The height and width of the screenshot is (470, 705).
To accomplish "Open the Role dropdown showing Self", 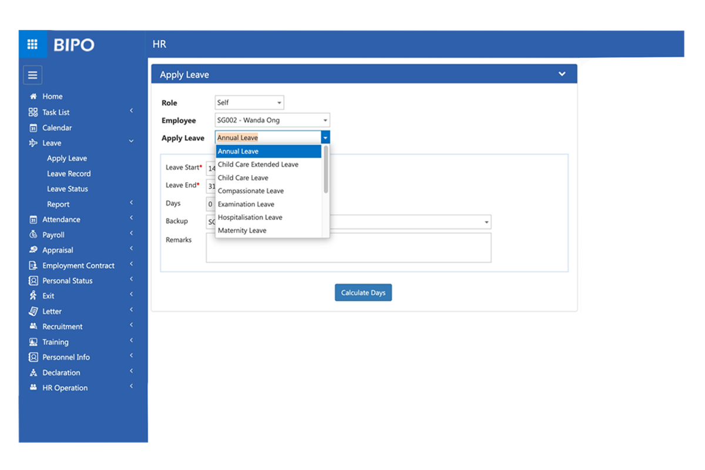I will coord(250,102).
